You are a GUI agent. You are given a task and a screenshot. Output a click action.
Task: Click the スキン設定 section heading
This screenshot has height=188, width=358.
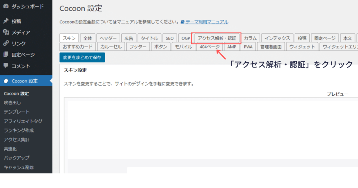pos(75,70)
